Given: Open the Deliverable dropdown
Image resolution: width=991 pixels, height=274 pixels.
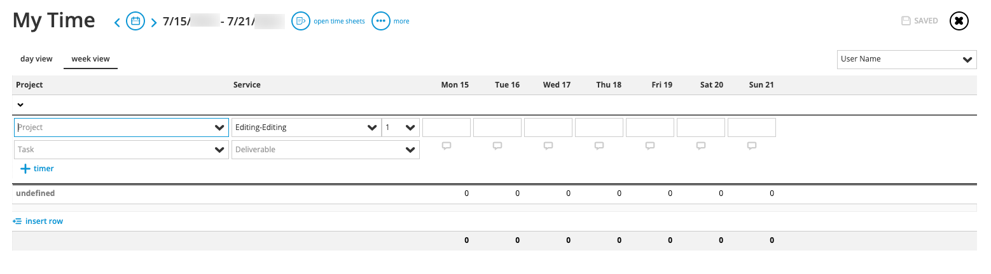Looking at the screenshot, I should pos(326,150).
